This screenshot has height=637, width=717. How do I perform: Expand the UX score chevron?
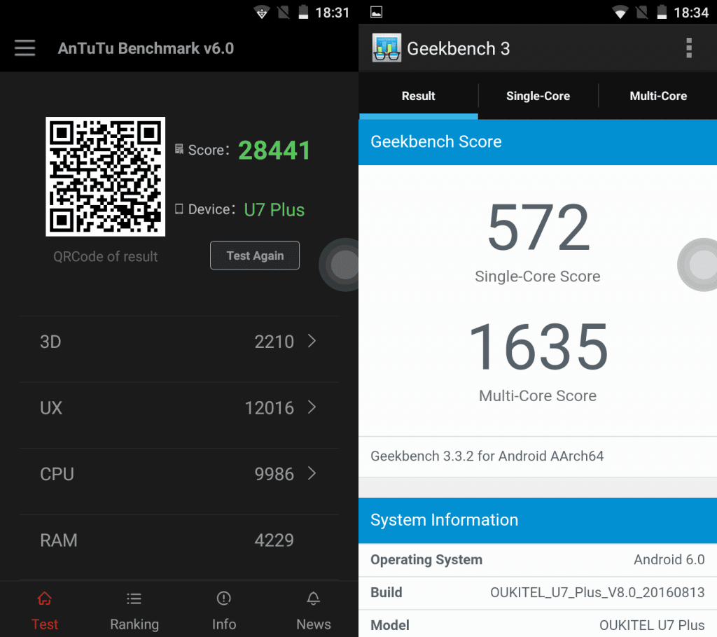click(x=312, y=407)
